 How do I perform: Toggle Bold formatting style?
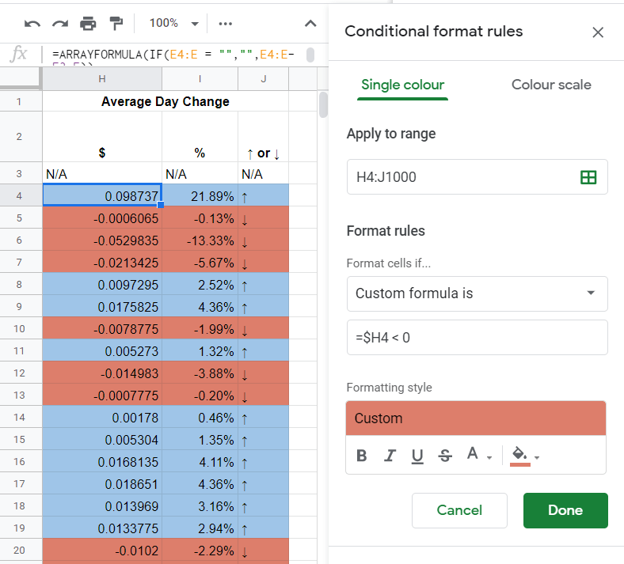click(361, 456)
